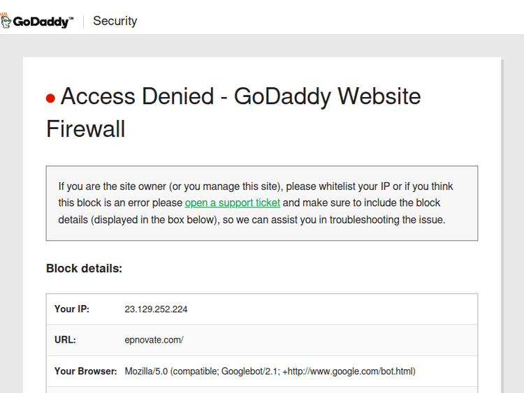Click the "Block details:" subheading
This screenshot has width=524, height=393.
click(x=84, y=268)
